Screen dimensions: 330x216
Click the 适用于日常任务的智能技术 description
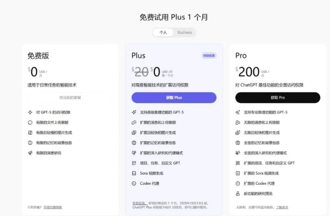(x=52, y=85)
